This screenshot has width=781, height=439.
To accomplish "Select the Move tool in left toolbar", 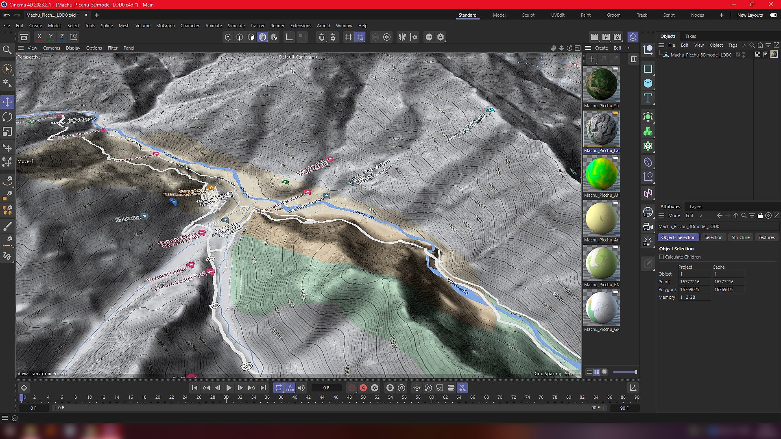I will click(7, 102).
